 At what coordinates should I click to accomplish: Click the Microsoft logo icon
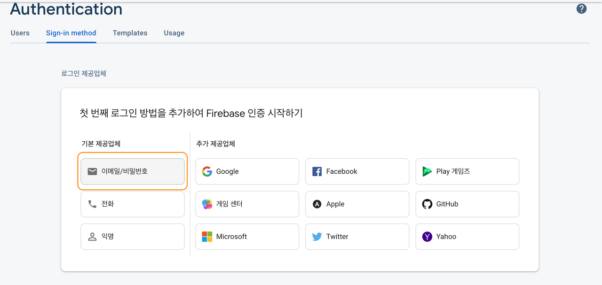click(x=207, y=237)
